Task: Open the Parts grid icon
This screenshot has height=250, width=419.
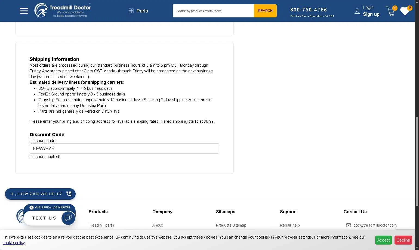Action: click(131, 11)
